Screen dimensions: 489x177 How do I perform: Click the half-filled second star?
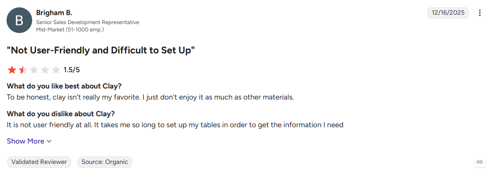tap(23, 70)
